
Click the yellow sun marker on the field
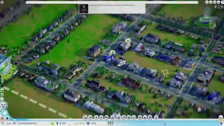point(165,72)
